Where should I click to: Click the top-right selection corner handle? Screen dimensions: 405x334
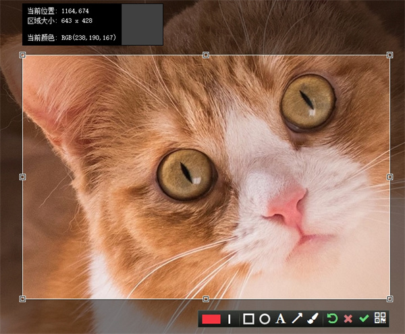coord(389,55)
